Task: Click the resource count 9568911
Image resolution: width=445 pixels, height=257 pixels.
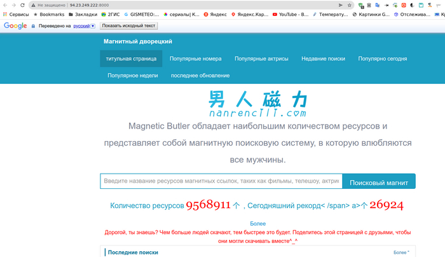Action: pos(208,205)
